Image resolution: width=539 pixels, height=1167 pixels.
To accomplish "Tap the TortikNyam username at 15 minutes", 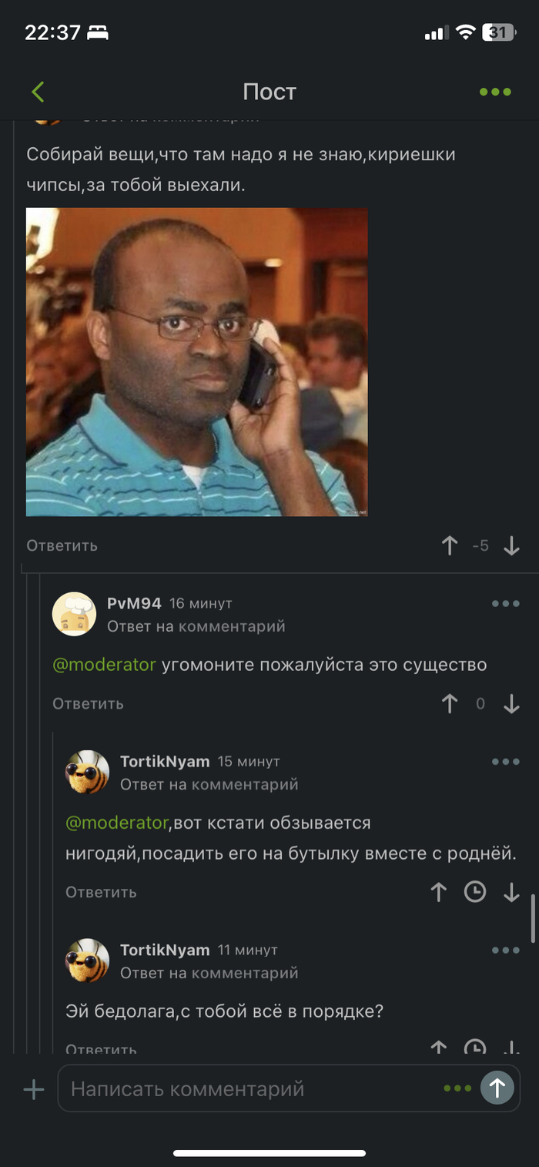I will (165, 761).
